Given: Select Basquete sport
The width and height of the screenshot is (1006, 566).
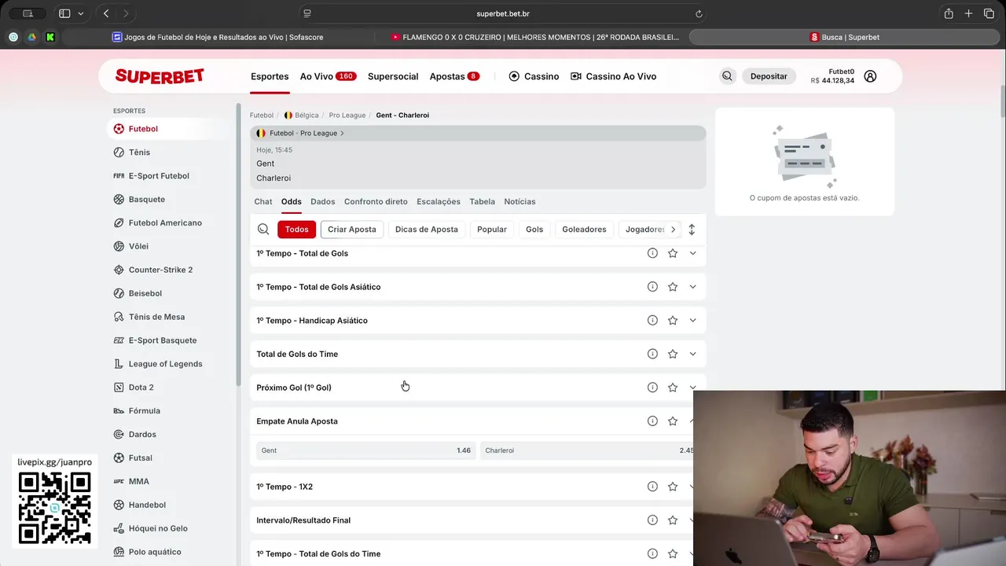Looking at the screenshot, I should 139,200.
